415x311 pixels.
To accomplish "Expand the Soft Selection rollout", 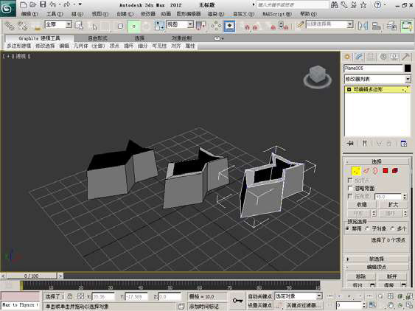I will [x=377, y=259].
